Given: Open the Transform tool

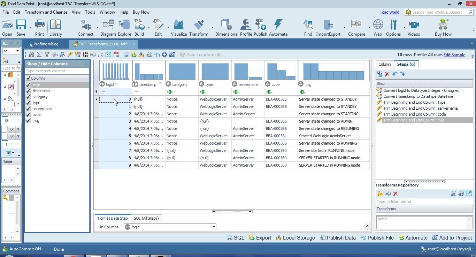Looking at the screenshot, I should [x=199, y=28].
